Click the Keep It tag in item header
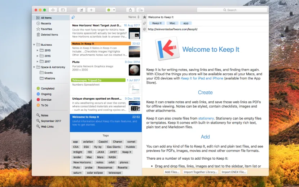 point(157,23)
